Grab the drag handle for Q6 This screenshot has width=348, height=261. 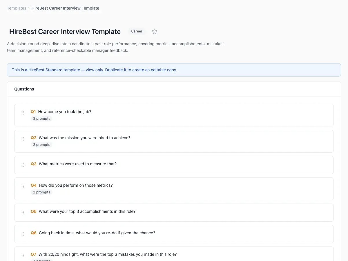(23, 234)
